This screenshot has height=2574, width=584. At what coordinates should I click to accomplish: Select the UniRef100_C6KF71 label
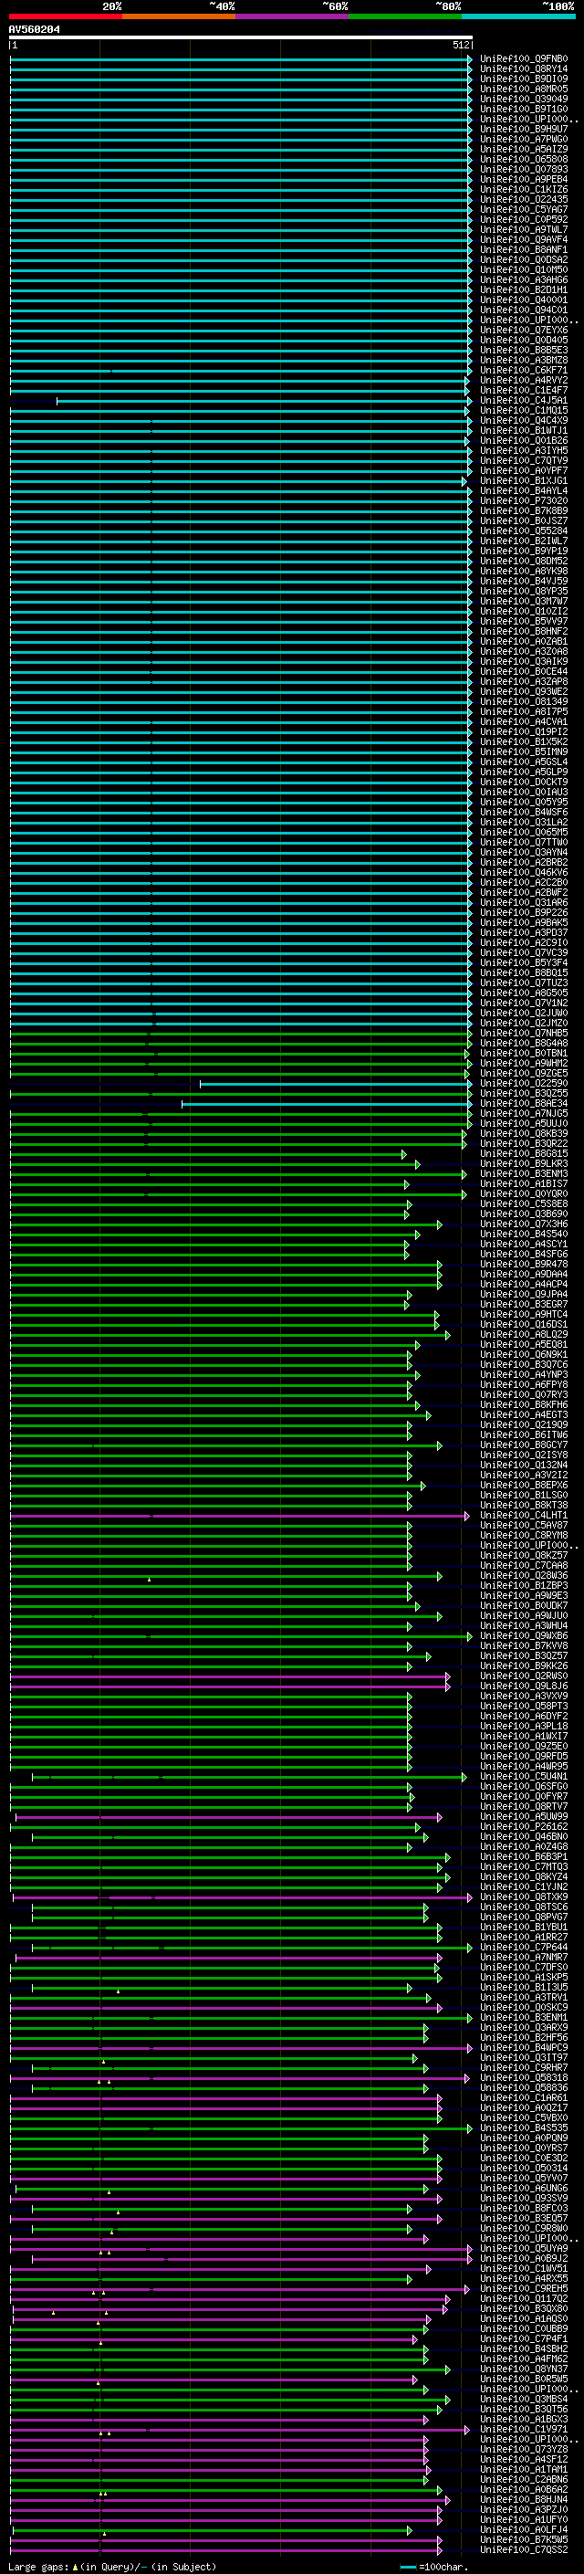pos(523,371)
